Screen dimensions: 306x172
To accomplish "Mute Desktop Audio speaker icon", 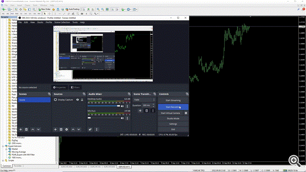I will 122,106.
